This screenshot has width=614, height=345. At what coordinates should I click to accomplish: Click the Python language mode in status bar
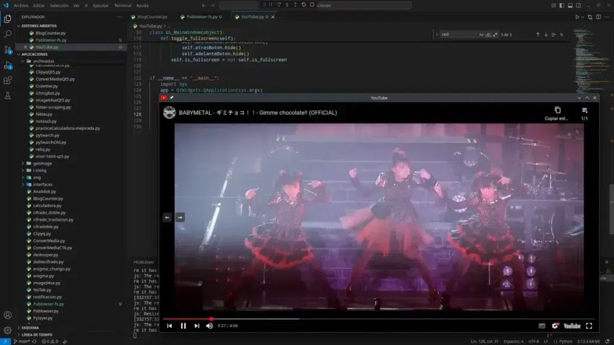[x=565, y=341]
